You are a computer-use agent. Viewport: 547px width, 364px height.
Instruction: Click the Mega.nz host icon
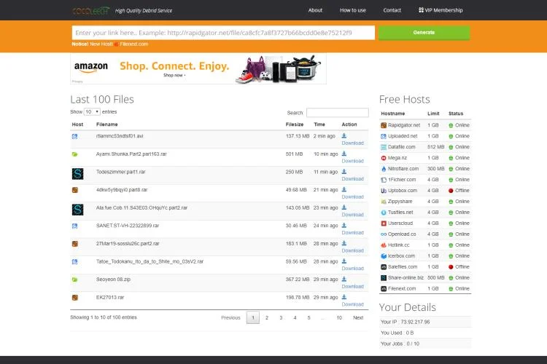(x=384, y=158)
